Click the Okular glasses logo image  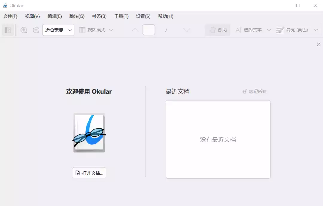[89, 133]
